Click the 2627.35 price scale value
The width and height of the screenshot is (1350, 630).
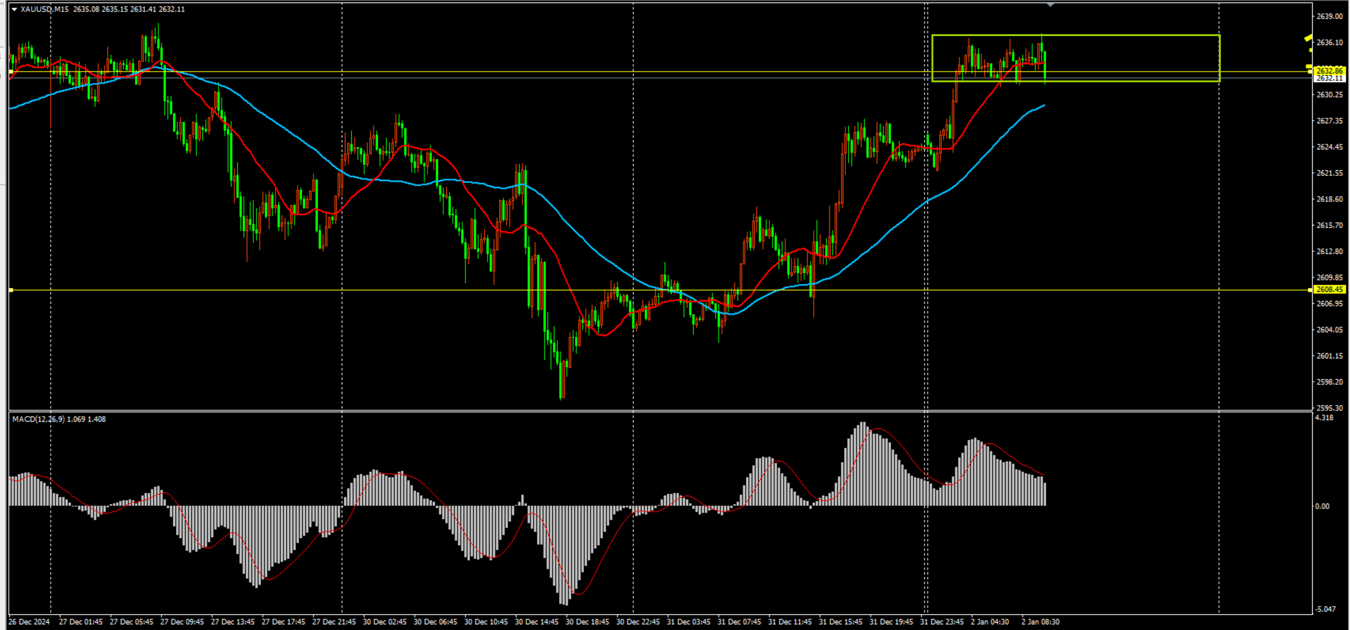pos(1329,120)
